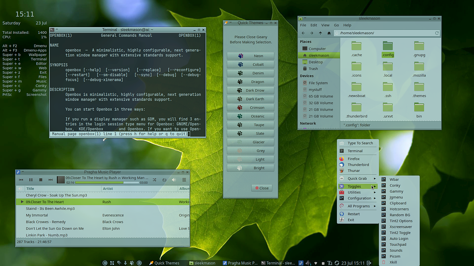Launch Firefox from the menu

pyautogui.click(x=358, y=159)
